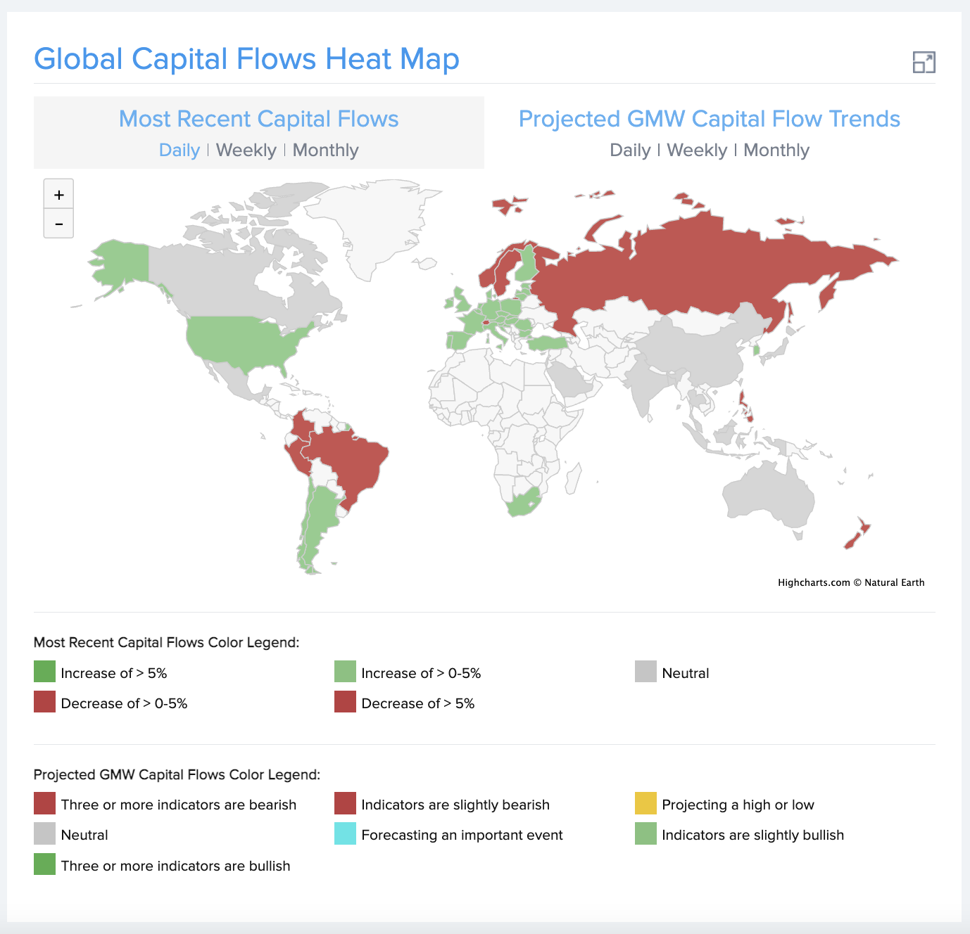The image size is (970, 934).
Task: Open the Projected GMW Capital Flow Trends tab
Action: [x=710, y=119]
